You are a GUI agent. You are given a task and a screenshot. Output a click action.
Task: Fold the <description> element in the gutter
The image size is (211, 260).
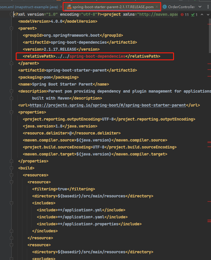click(12, 91)
